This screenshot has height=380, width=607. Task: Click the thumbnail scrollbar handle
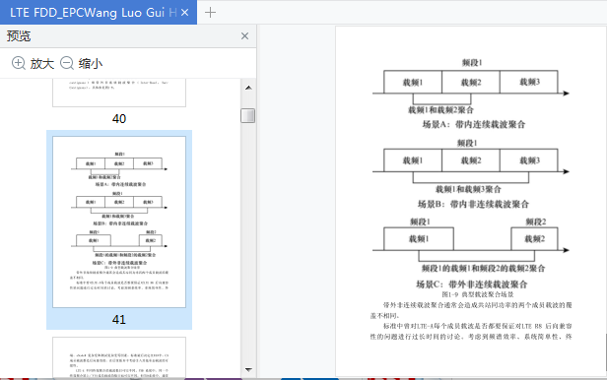[248, 115]
